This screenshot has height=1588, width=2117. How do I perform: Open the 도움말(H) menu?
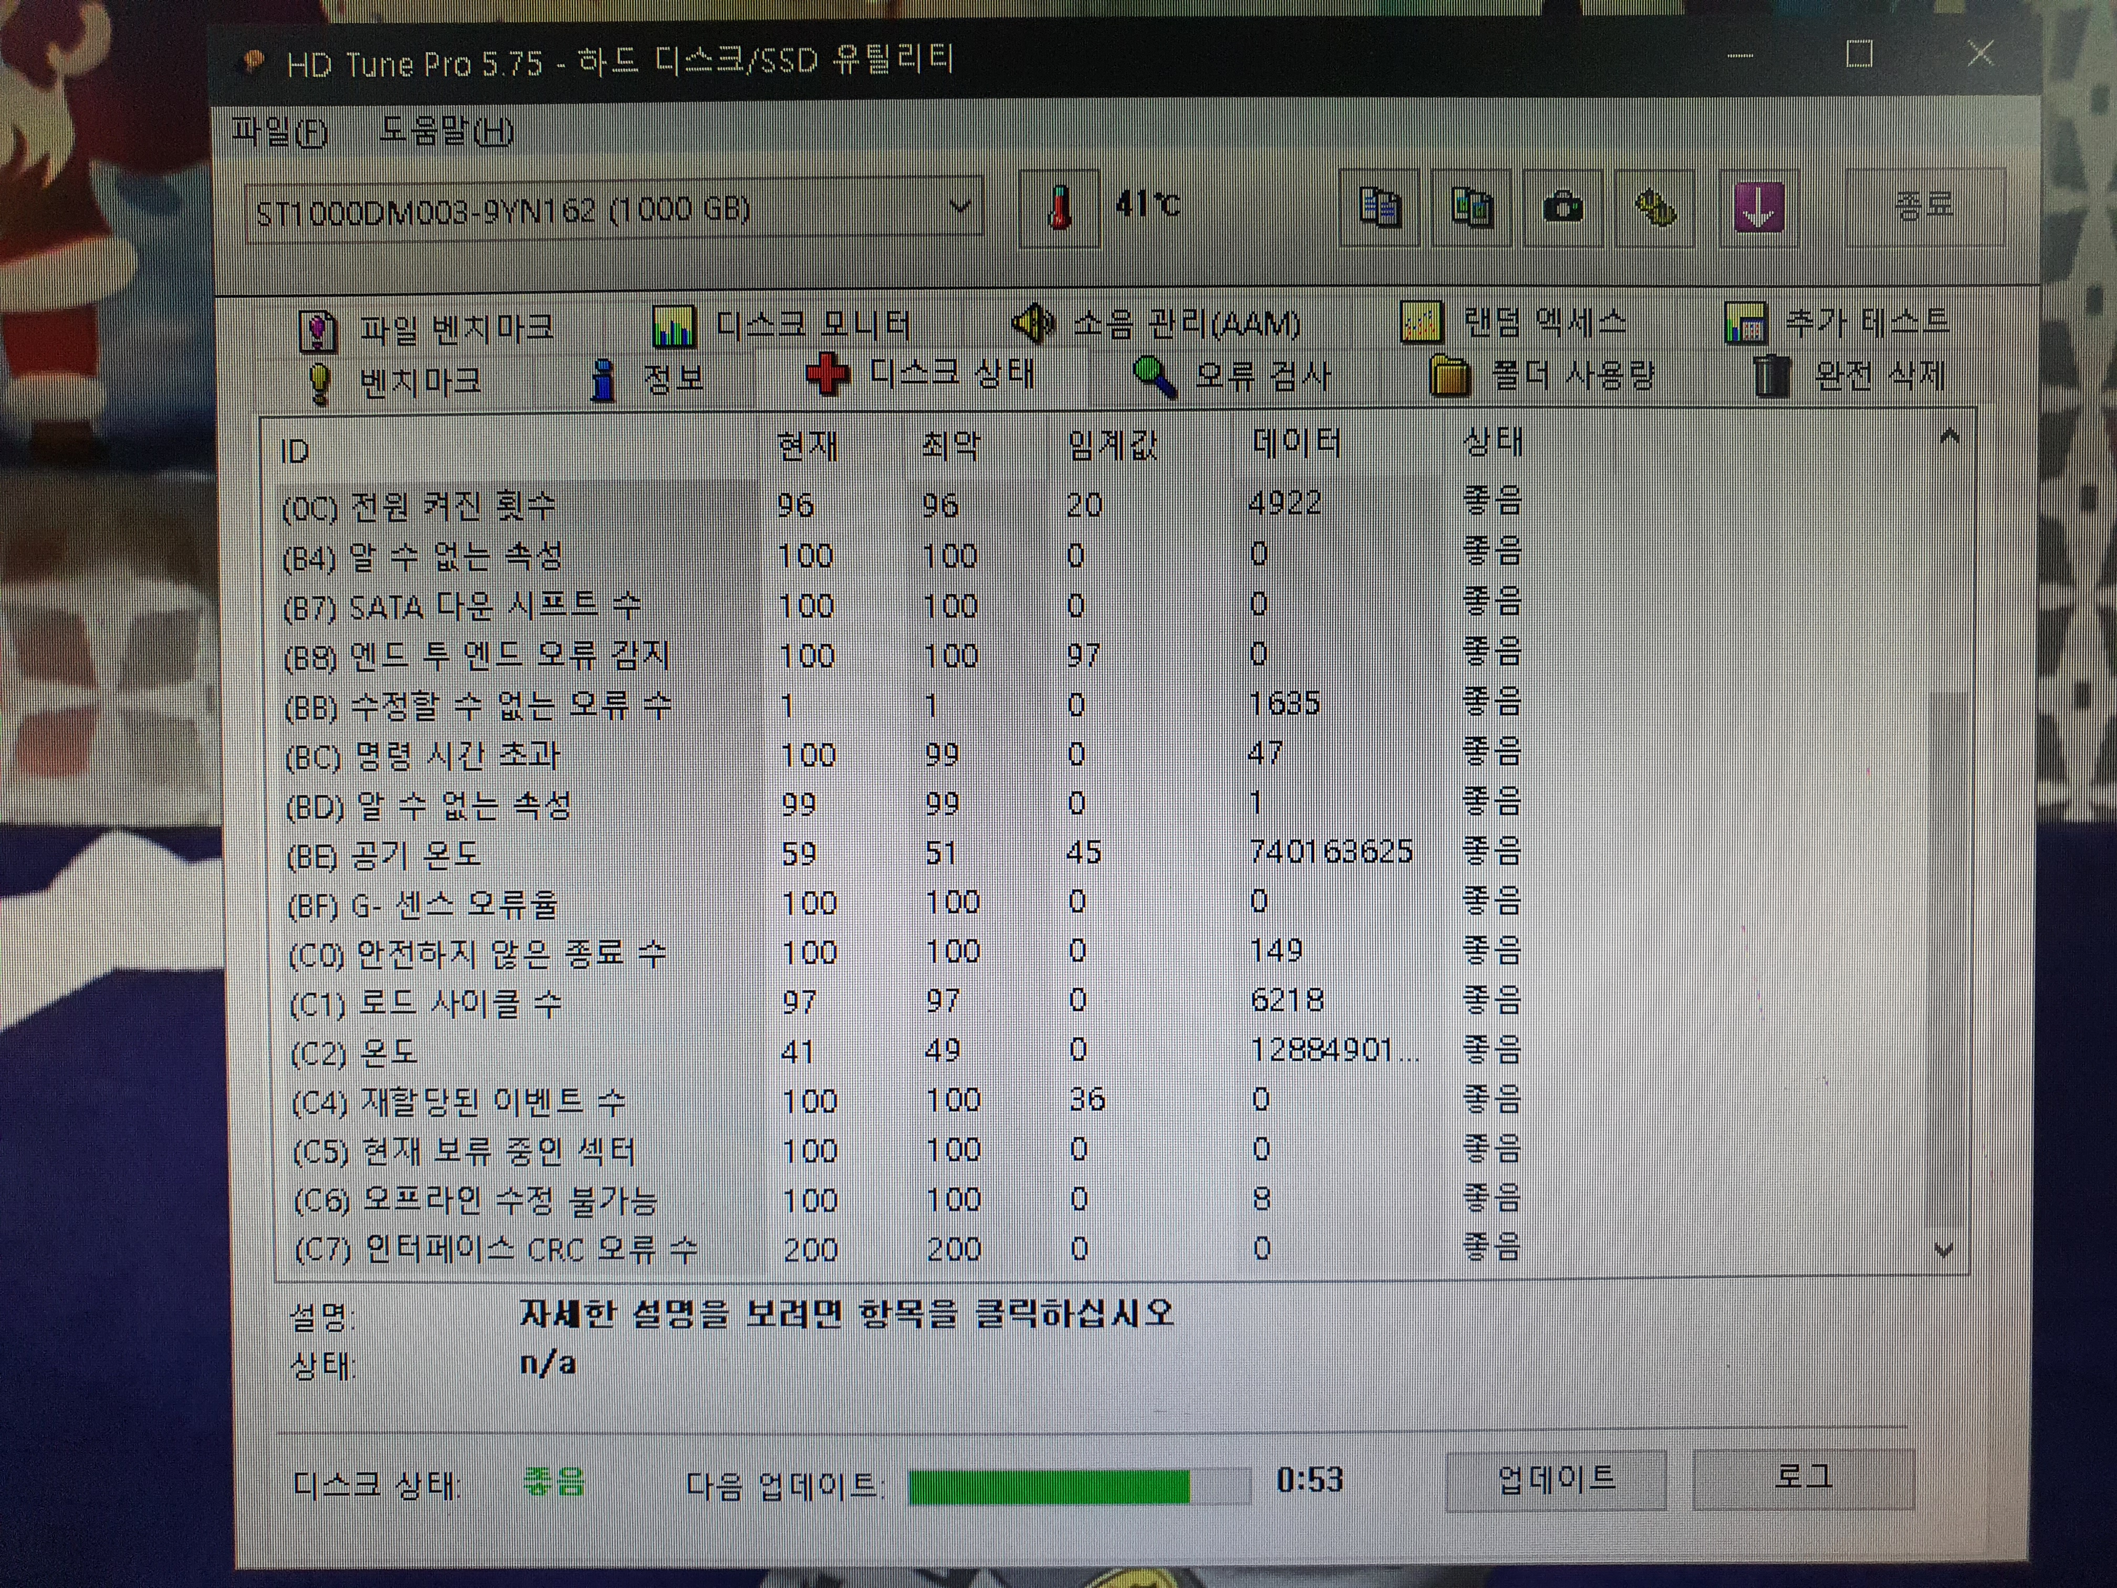coord(446,129)
